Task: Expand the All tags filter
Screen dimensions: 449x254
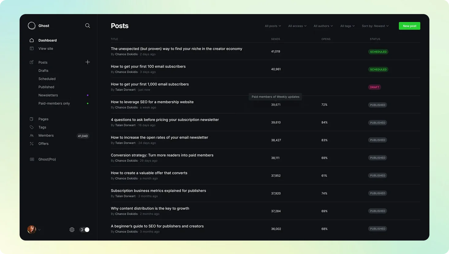Action: pyautogui.click(x=347, y=26)
